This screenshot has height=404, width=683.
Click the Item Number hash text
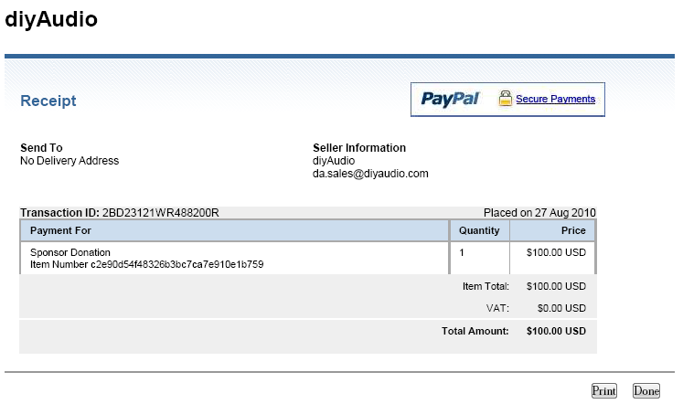pyautogui.click(x=147, y=264)
